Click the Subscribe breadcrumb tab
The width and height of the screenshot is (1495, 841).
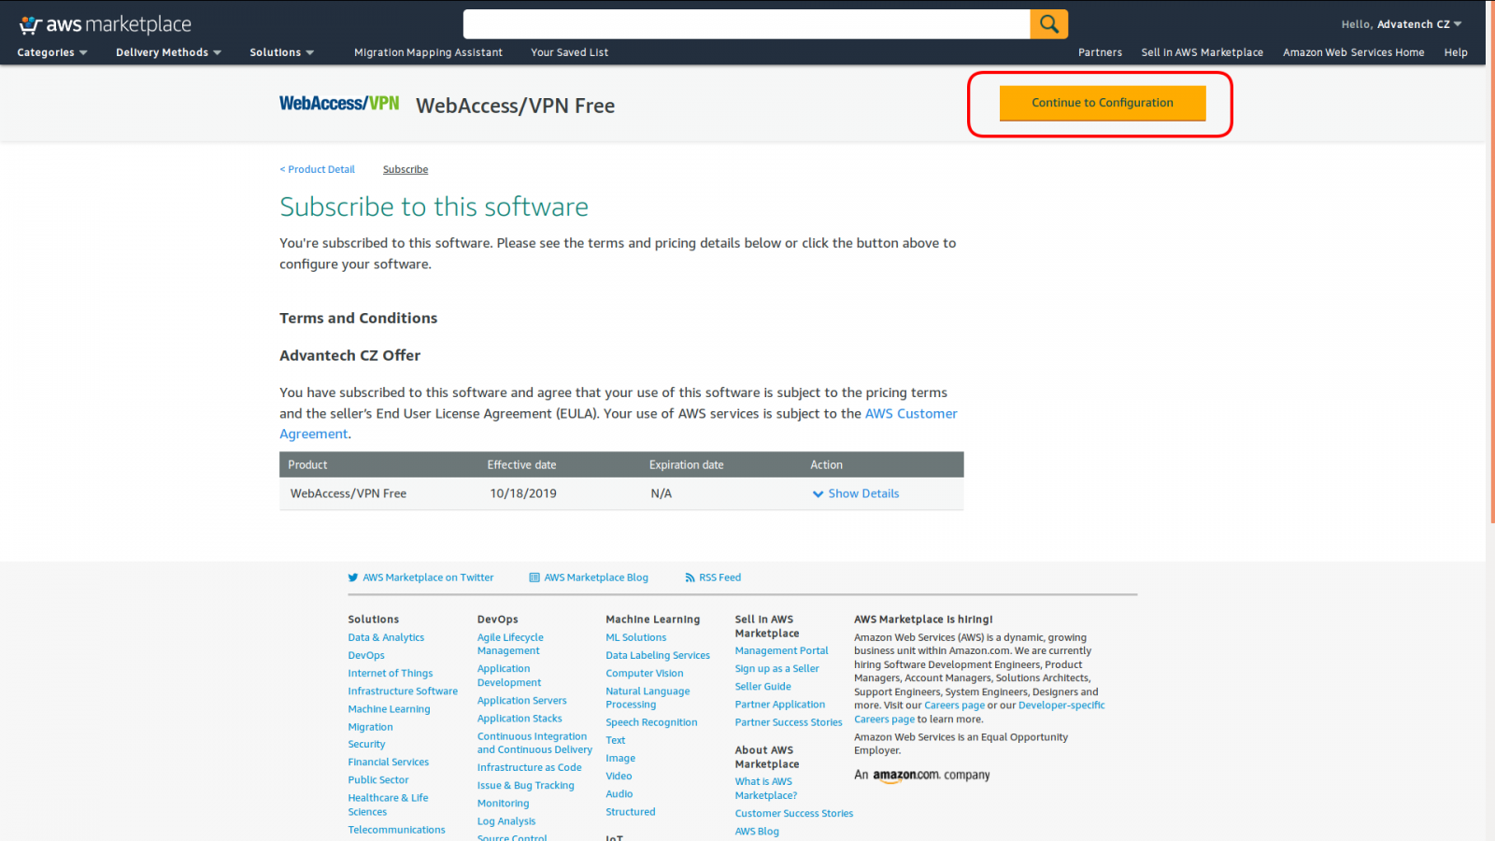[406, 169]
